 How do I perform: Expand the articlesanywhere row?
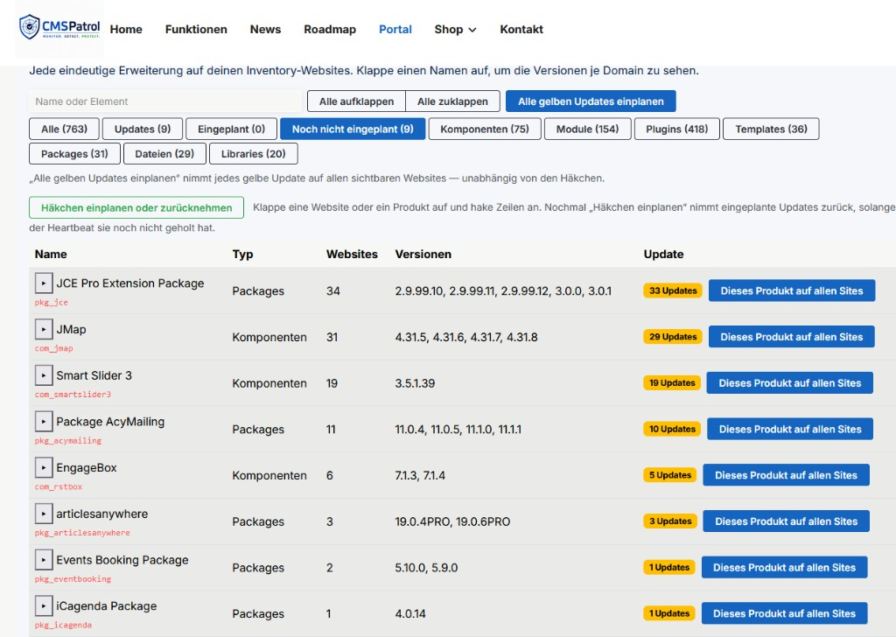pos(44,514)
